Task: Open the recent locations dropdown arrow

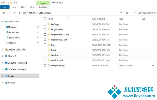Action: (15, 13)
